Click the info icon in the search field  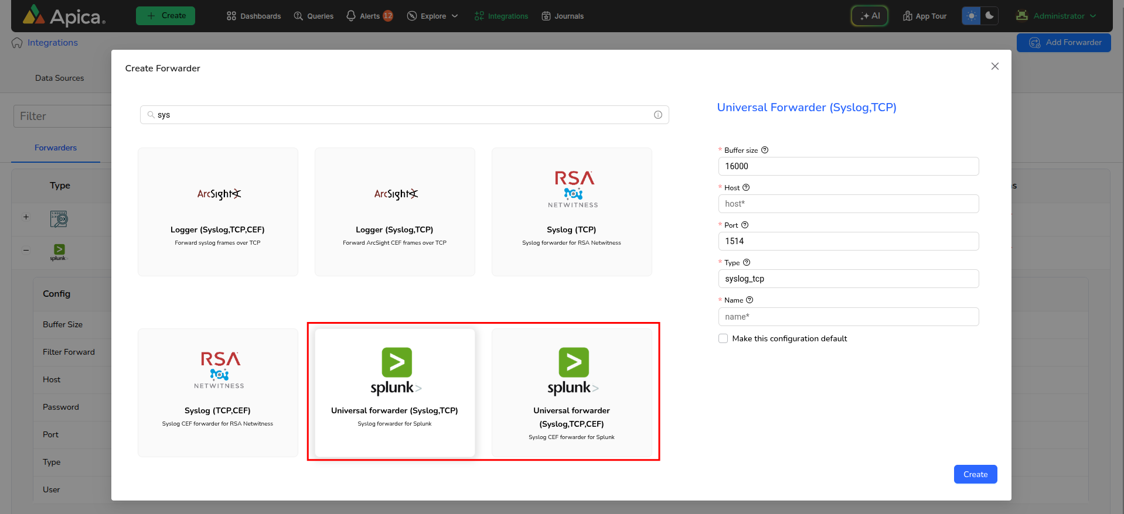[x=658, y=115]
